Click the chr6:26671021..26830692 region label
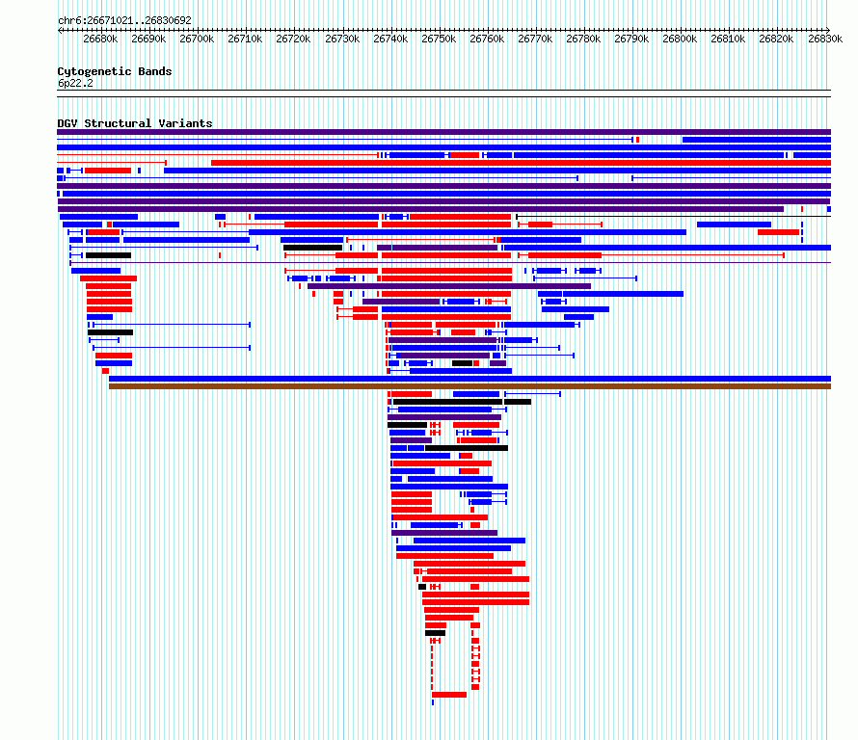Viewport: 858px width, 740px height. [x=124, y=20]
